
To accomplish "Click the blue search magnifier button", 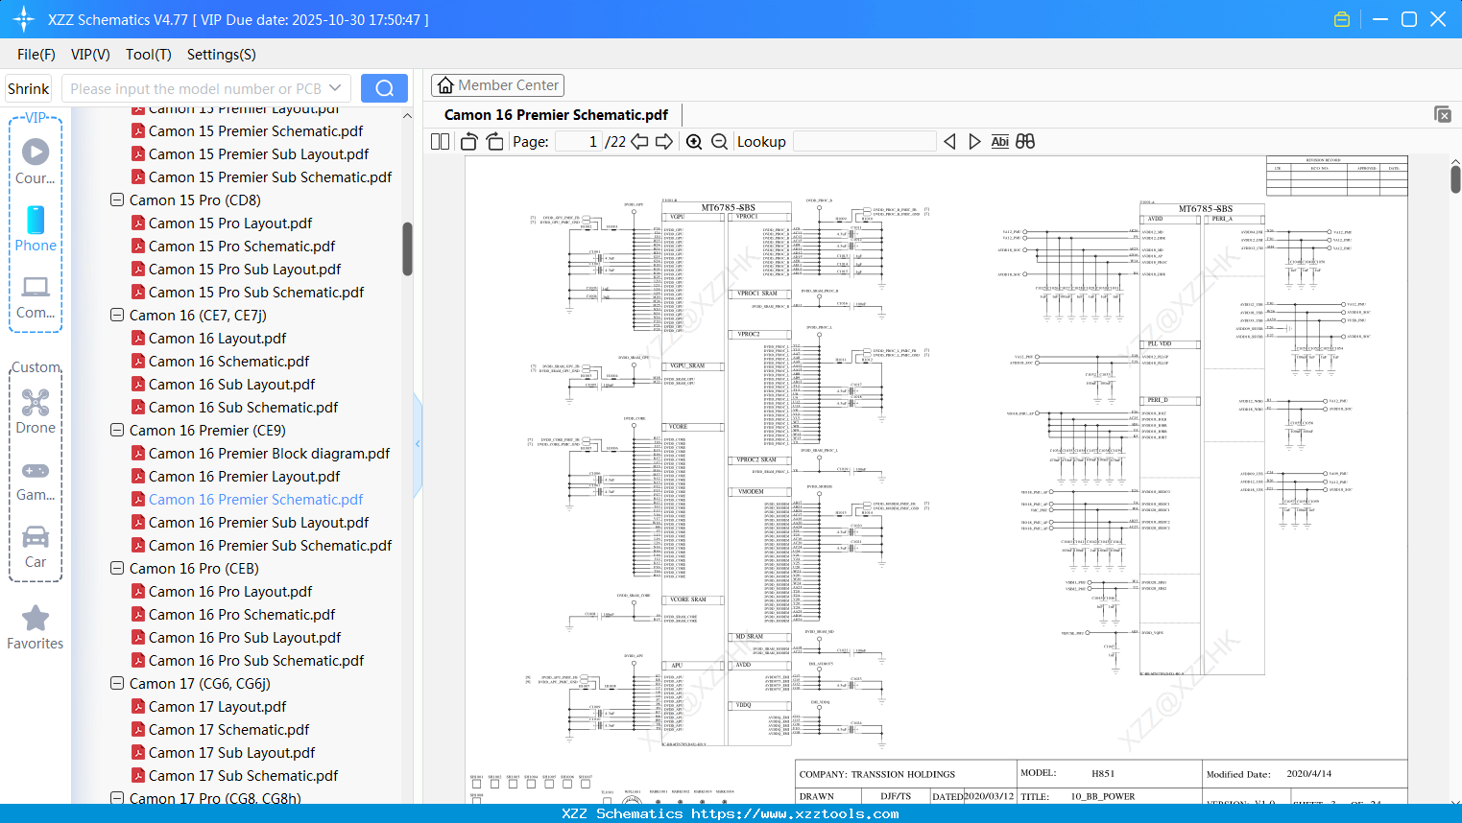I will [x=384, y=88].
